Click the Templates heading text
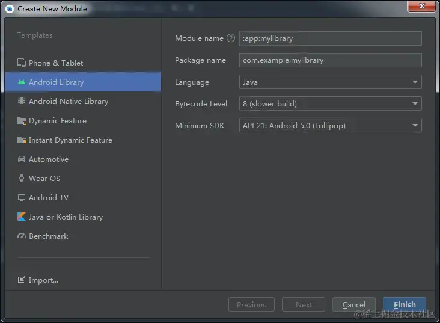The width and height of the screenshot is (440, 323). click(35, 35)
